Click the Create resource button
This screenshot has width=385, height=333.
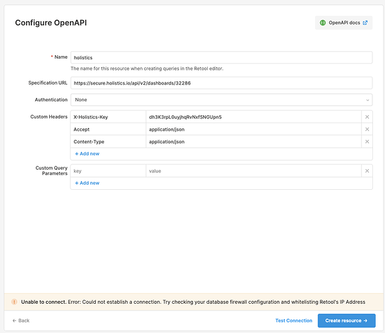pyautogui.click(x=346, y=320)
